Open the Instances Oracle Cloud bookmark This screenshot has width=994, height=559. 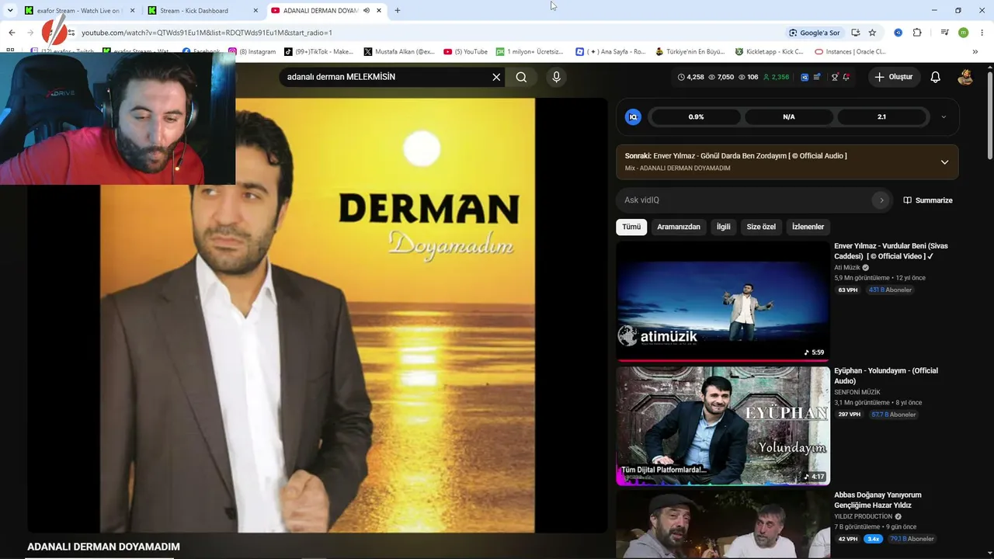click(850, 52)
